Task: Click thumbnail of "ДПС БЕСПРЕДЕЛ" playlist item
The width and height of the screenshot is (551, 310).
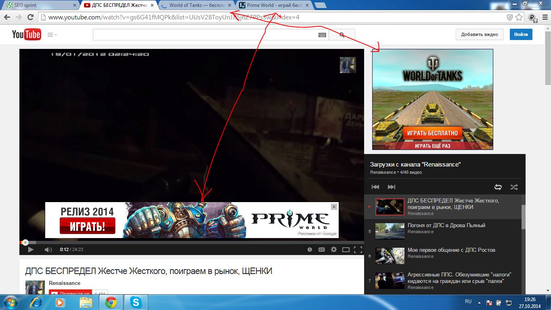Action: [x=390, y=207]
